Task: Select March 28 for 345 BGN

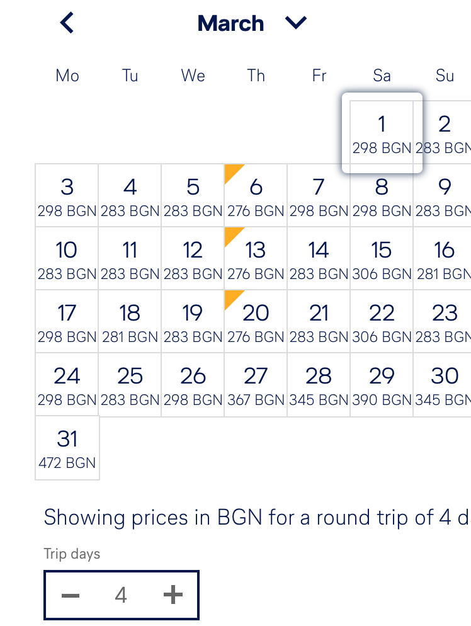Action: [319, 385]
